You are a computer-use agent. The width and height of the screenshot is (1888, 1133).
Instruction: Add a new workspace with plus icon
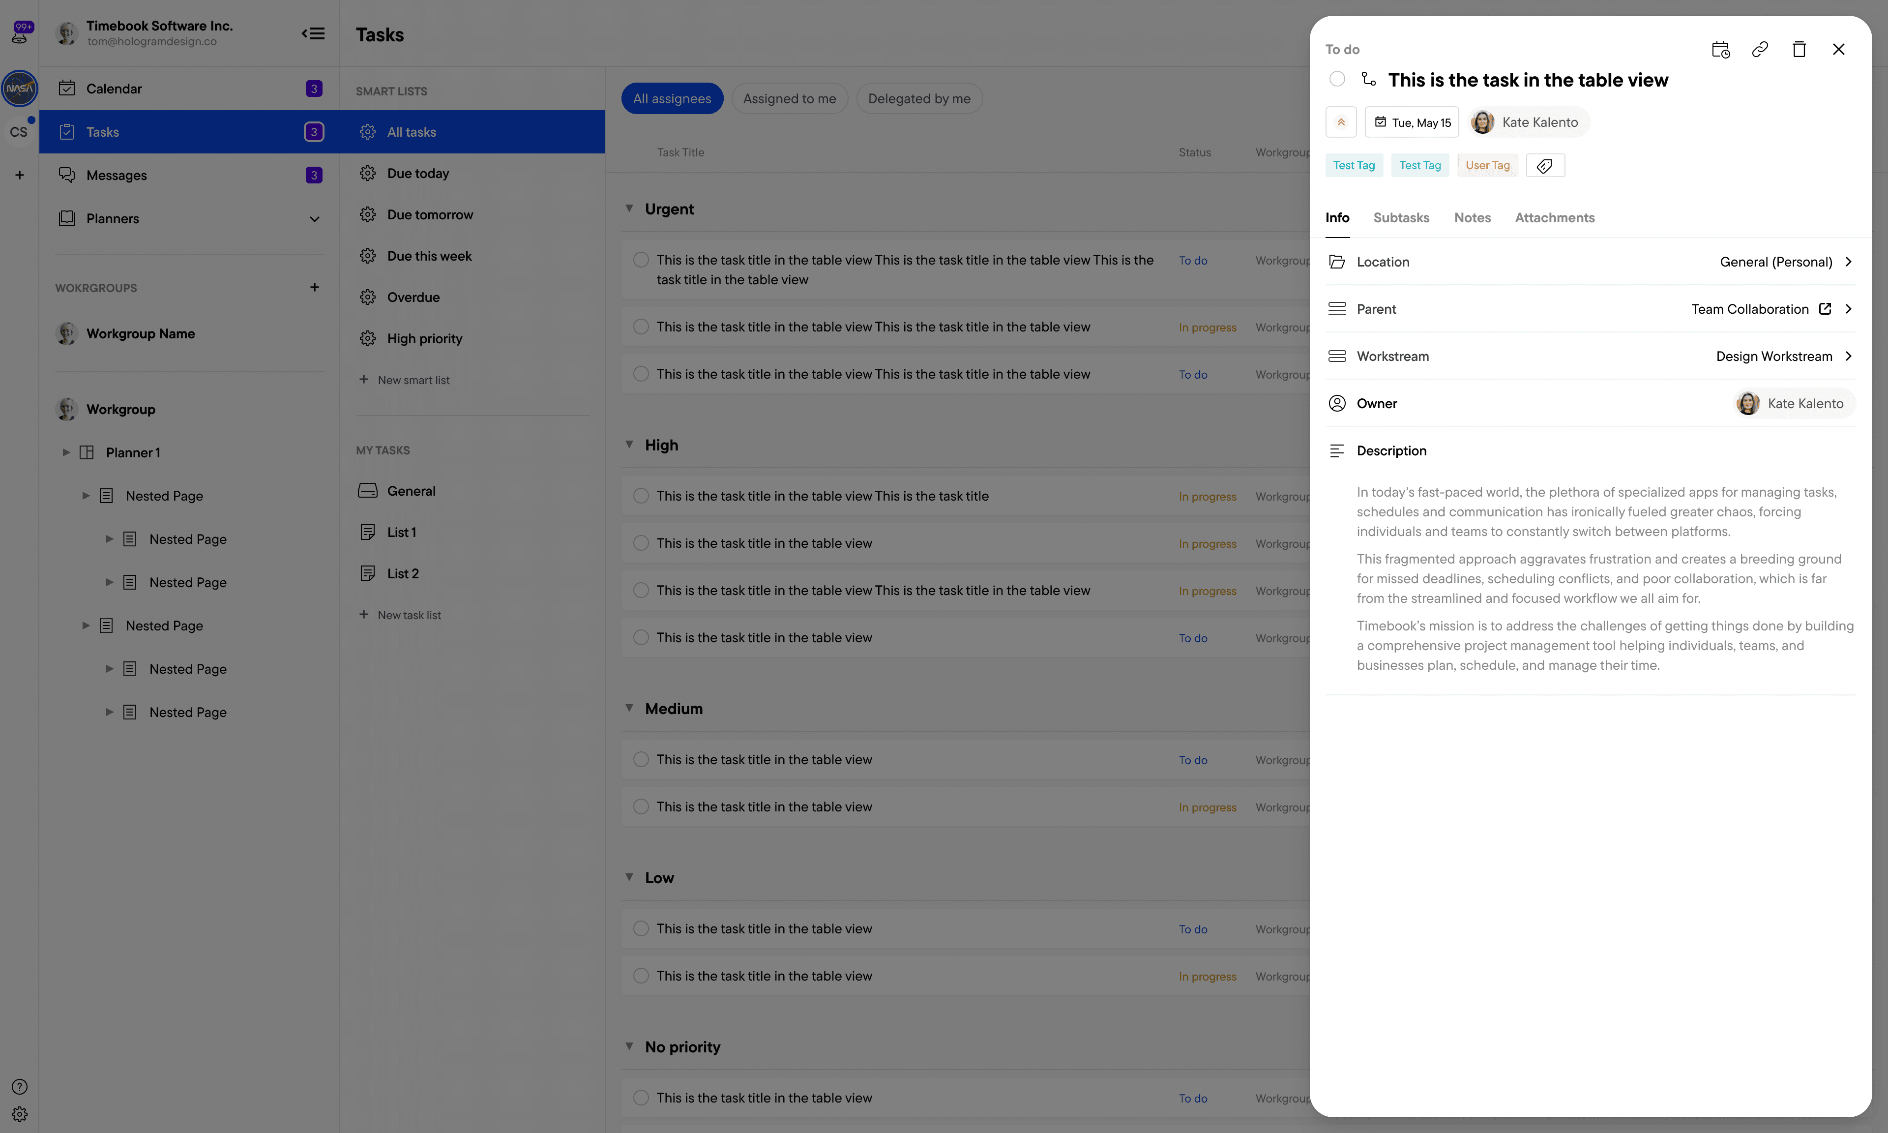click(x=20, y=175)
